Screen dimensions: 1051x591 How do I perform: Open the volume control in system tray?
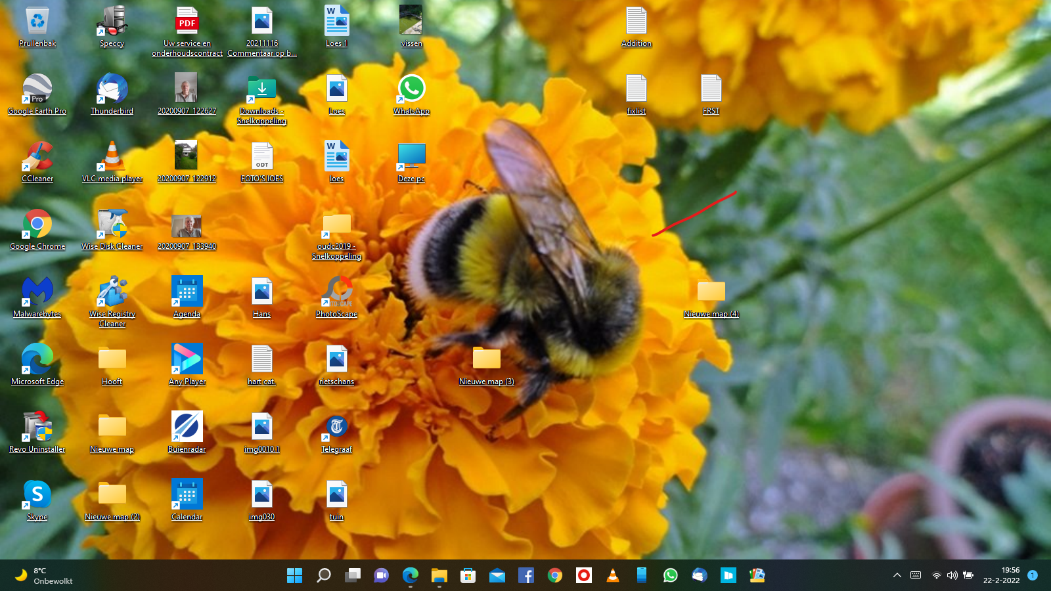(x=952, y=576)
